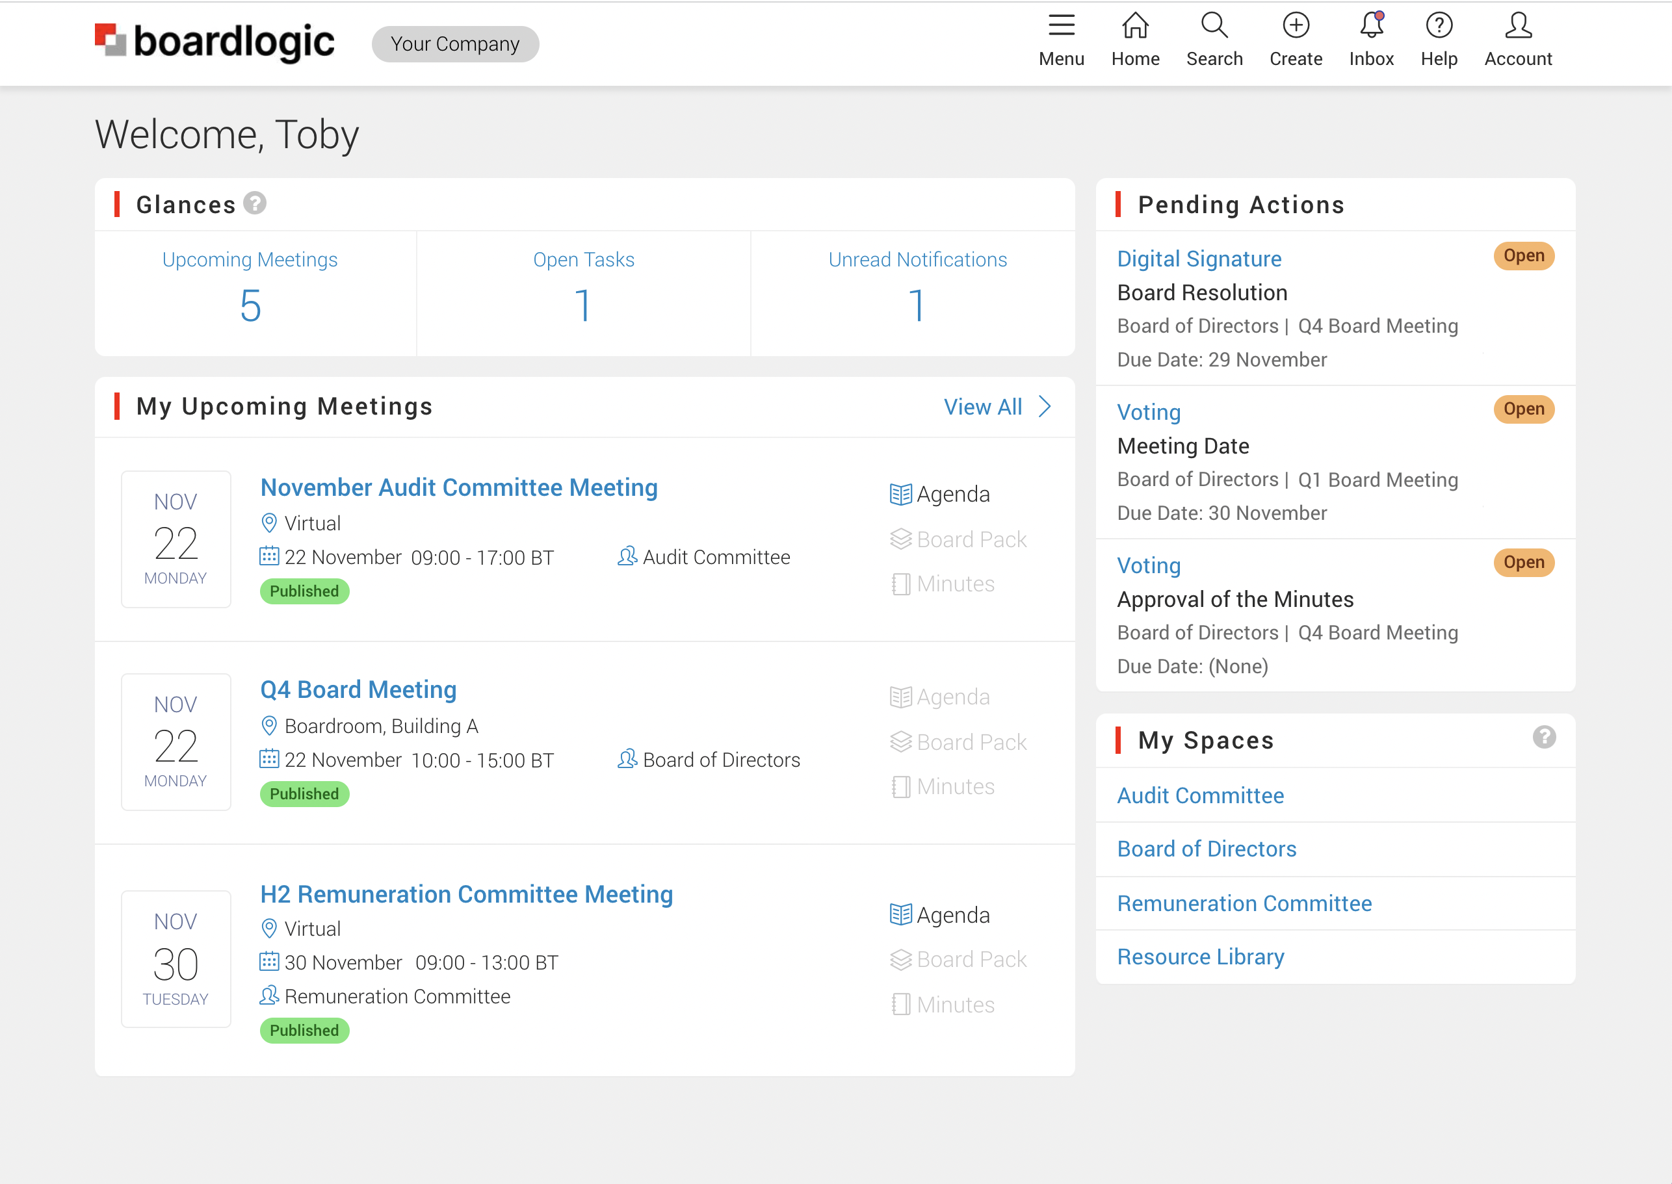
Task: Open Resource Library space
Action: 1200,957
